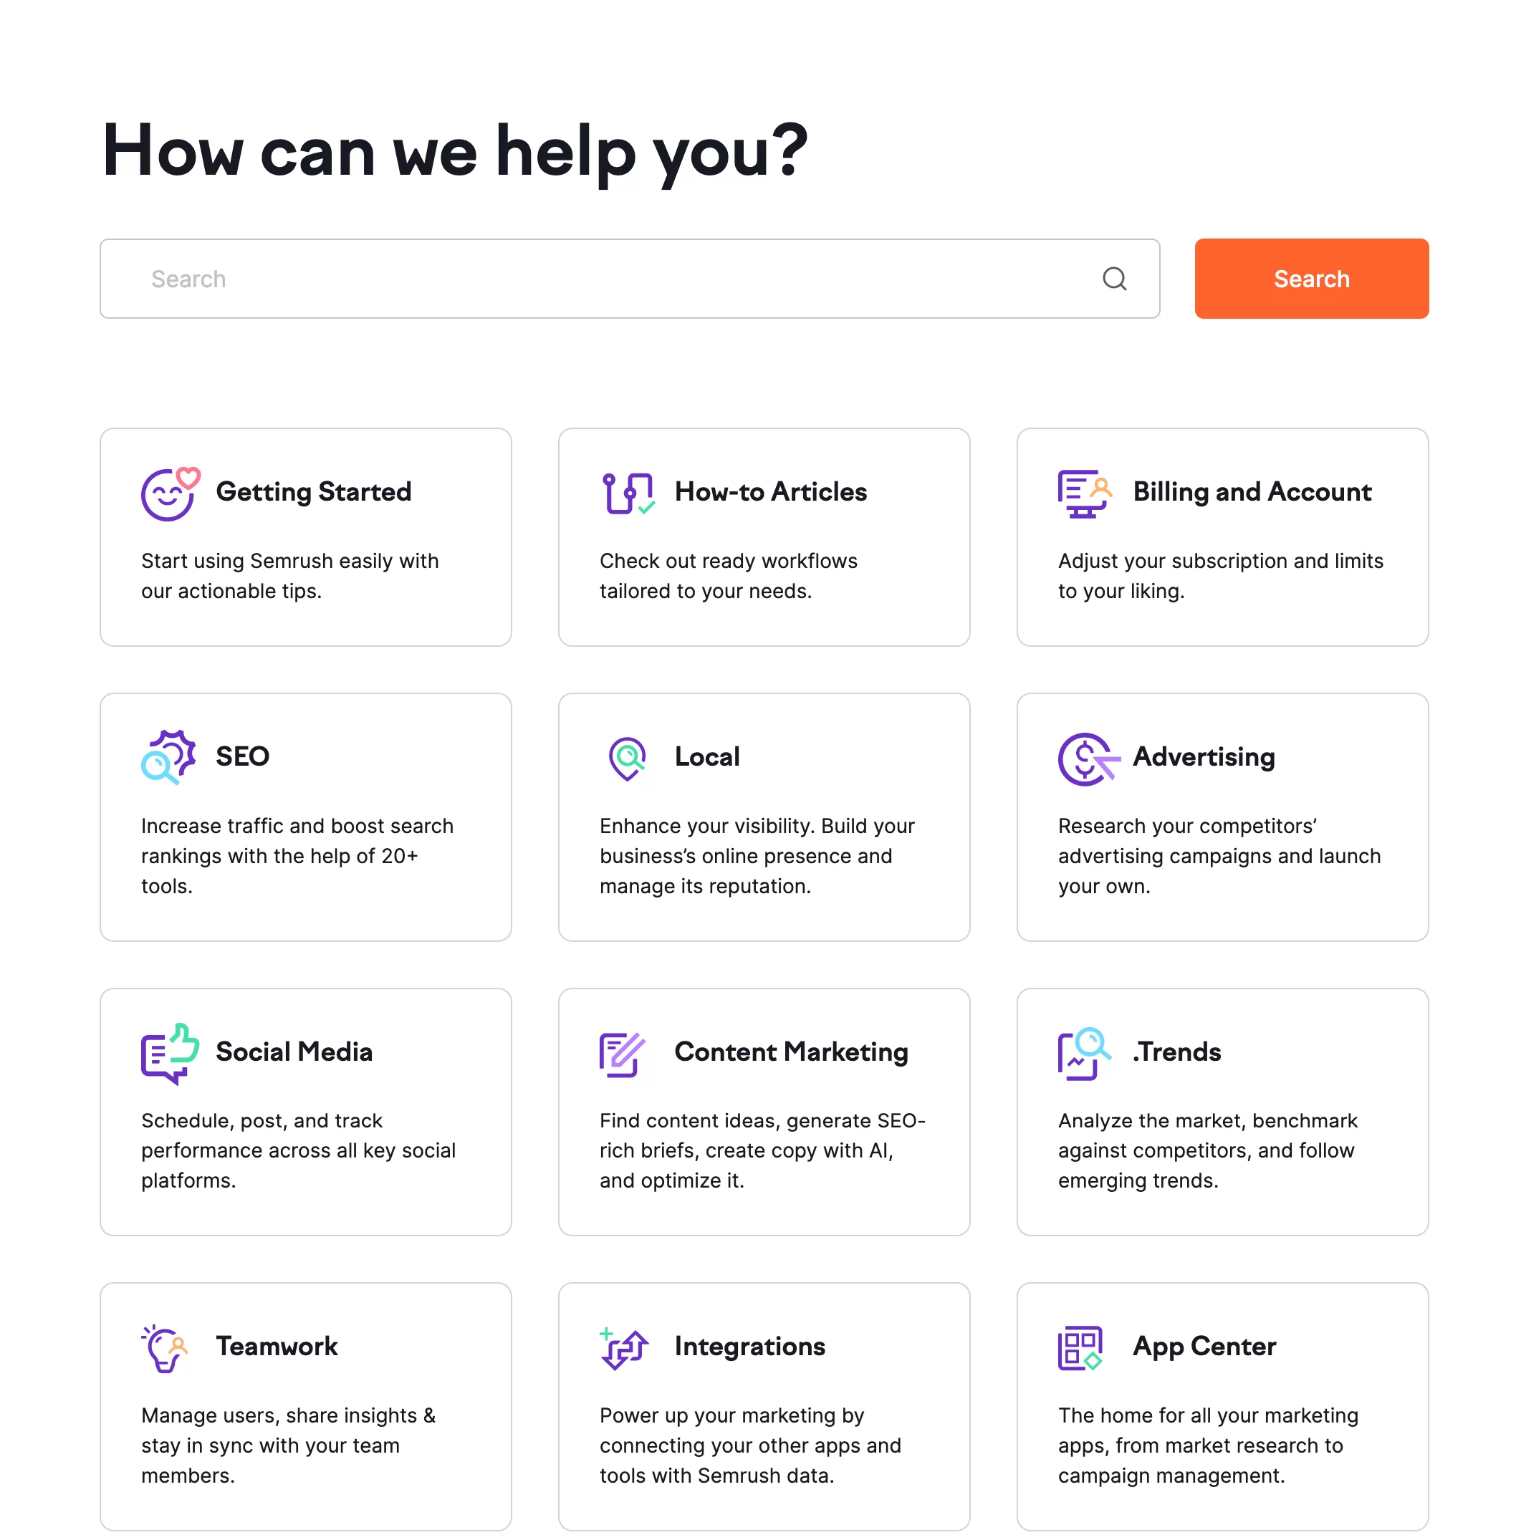Click inside the help search input field
The width and height of the screenshot is (1516, 1540).
(x=630, y=277)
